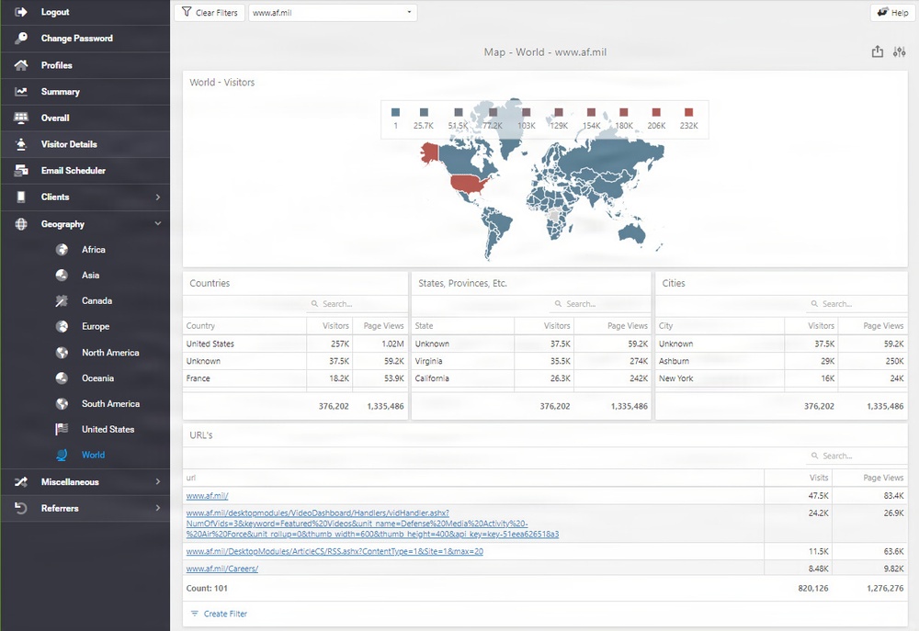Screen dimensions: 919x631
Task: Open the vidHandler.ashx URL link
Action: pos(372,524)
